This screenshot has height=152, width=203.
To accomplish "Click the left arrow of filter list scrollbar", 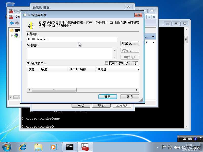I will coord(29,90).
